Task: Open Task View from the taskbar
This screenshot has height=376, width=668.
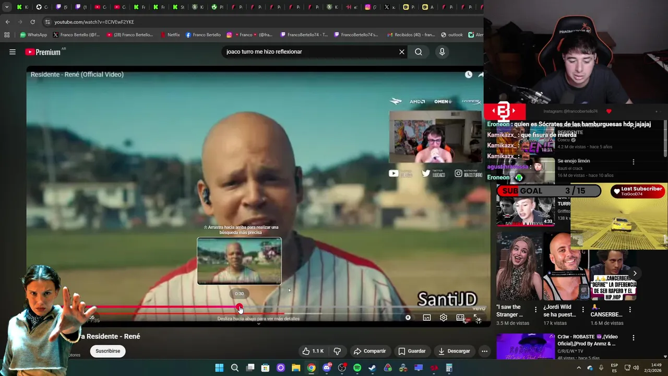Action: [x=250, y=368]
